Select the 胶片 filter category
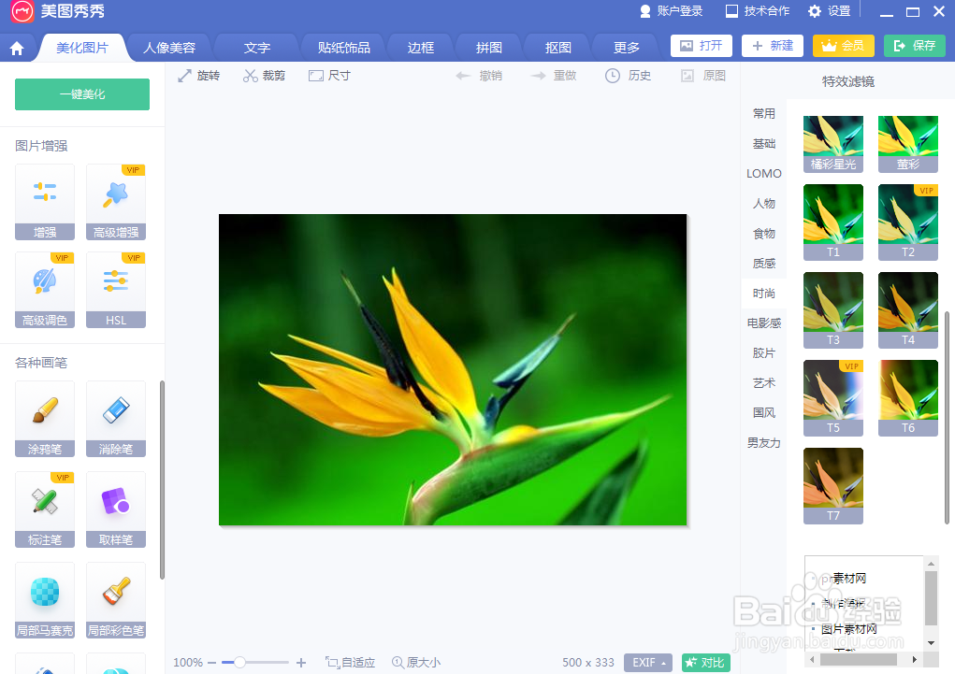The image size is (955, 674). [764, 352]
